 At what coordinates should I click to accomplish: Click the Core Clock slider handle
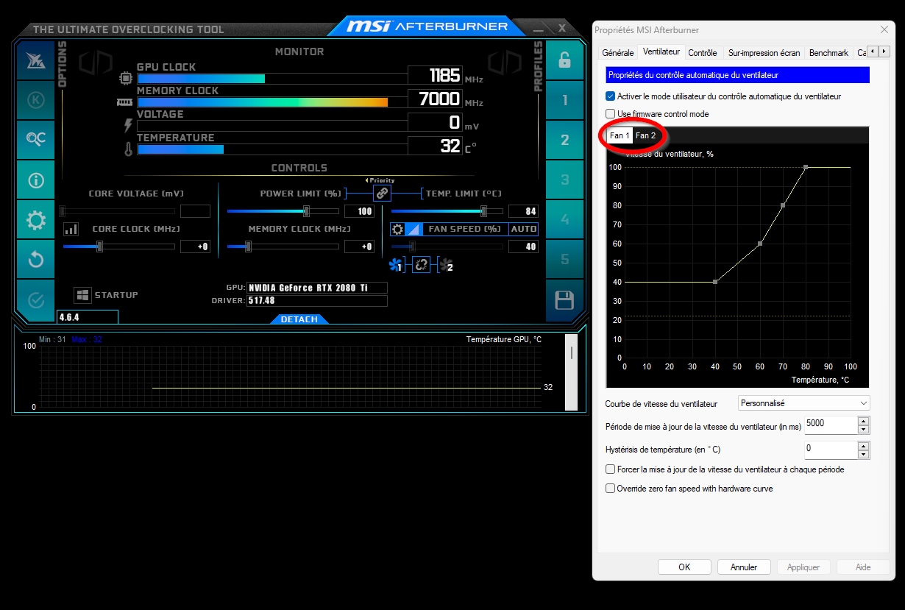[x=99, y=247]
